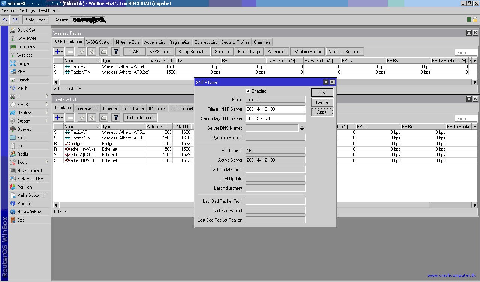Open Files in the sidebar

tap(21, 138)
